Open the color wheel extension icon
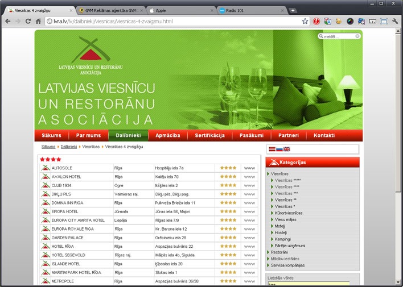The image size is (403, 287). coord(350,21)
